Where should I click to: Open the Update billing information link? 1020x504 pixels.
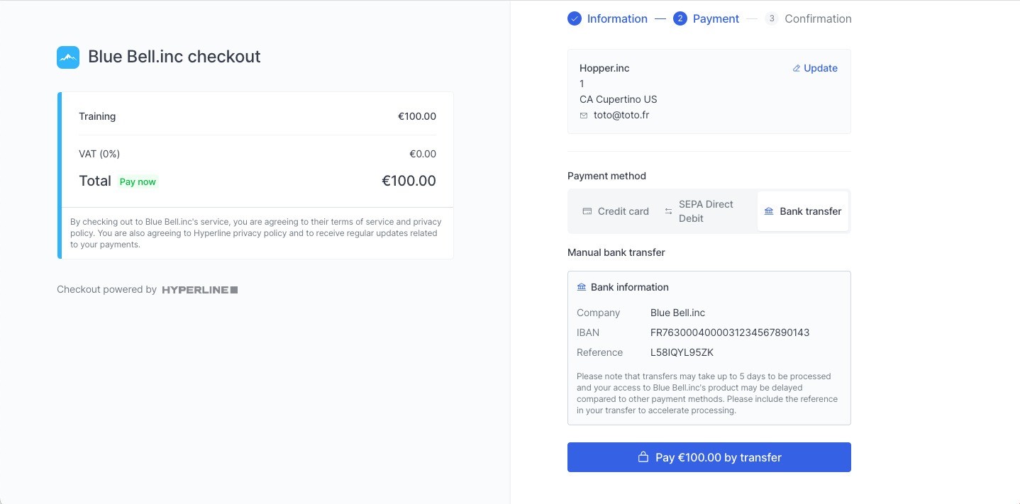[815, 69]
